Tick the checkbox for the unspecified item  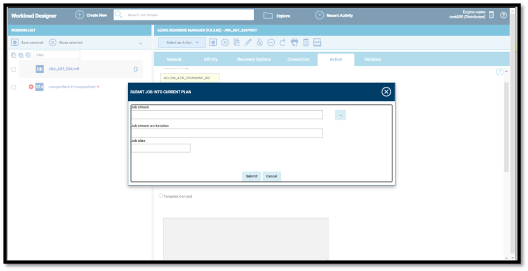click(14, 87)
